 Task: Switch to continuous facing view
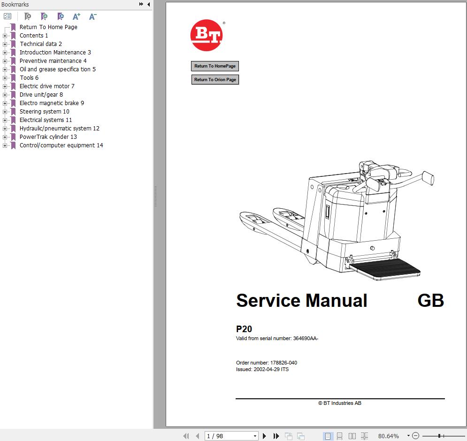pos(365,436)
